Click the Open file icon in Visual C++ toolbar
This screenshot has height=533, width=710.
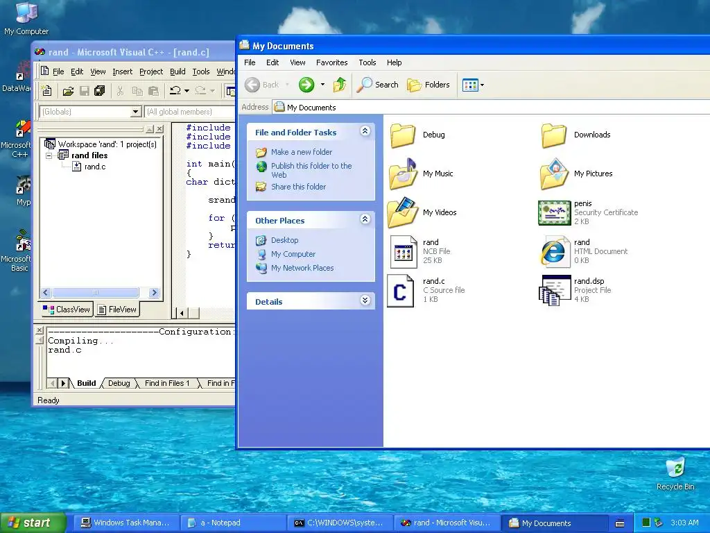click(x=68, y=91)
